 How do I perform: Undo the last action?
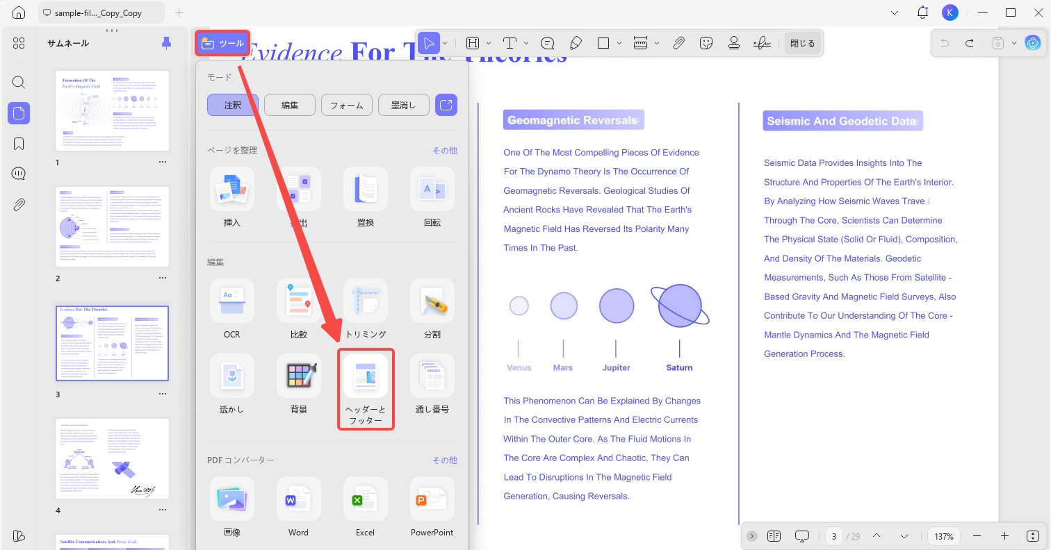point(944,43)
